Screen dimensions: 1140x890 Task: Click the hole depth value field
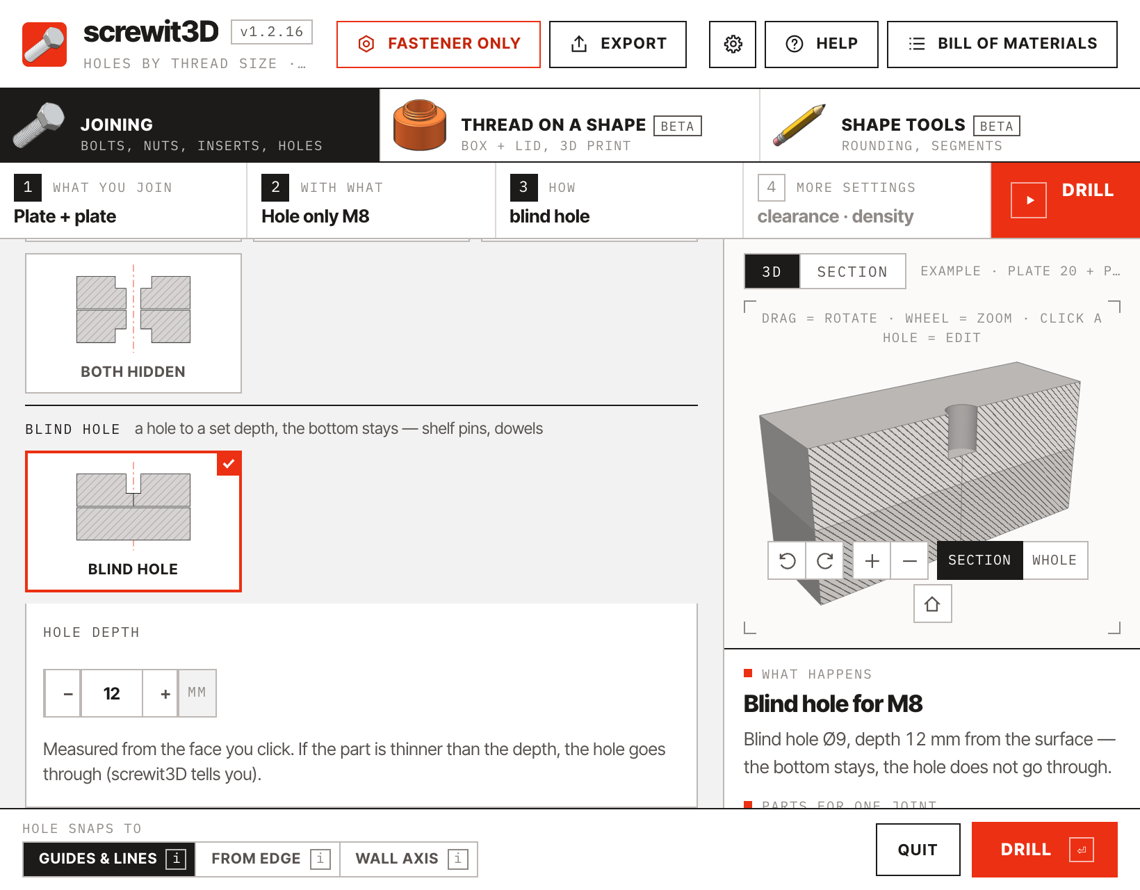click(112, 693)
